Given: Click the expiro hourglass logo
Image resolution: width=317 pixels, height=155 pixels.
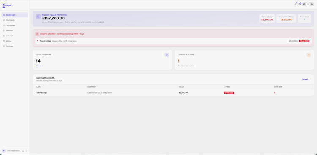Looking at the screenshot, I should (x=7, y=5).
